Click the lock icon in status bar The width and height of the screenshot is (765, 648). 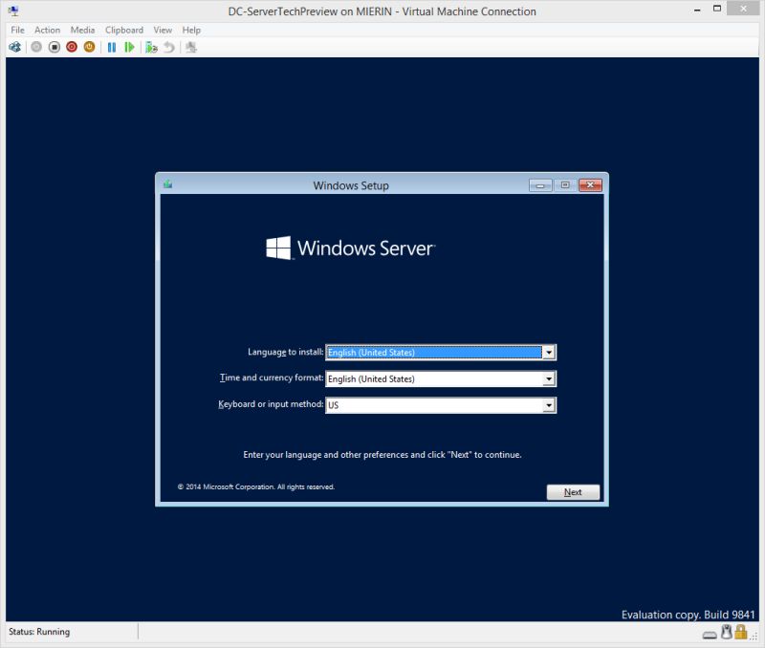[x=741, y=632]
